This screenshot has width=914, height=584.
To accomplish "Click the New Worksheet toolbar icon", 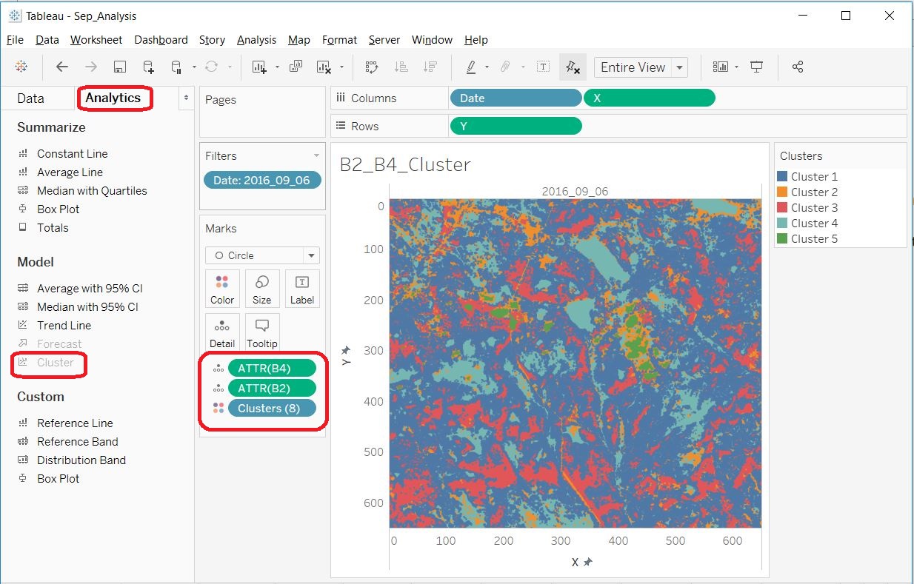I will 259,67.
